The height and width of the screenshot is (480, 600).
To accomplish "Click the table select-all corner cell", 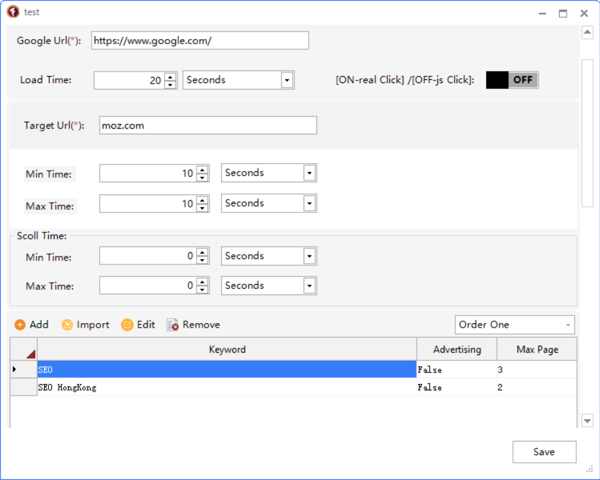I will [24, 349].
